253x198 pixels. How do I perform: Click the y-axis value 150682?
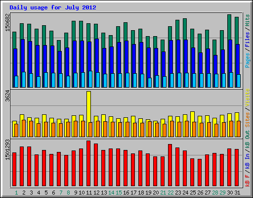point(7,22)
